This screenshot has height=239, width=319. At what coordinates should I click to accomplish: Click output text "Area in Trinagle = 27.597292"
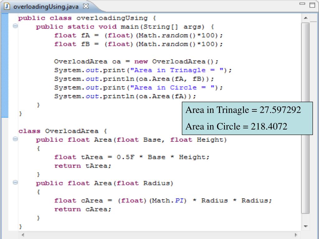pos(243,110)
